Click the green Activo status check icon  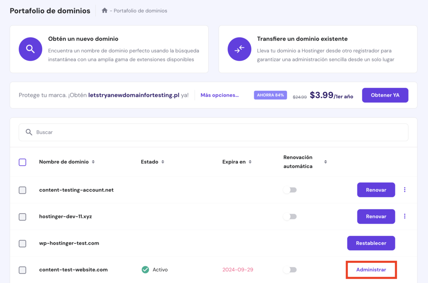point(145,270)
